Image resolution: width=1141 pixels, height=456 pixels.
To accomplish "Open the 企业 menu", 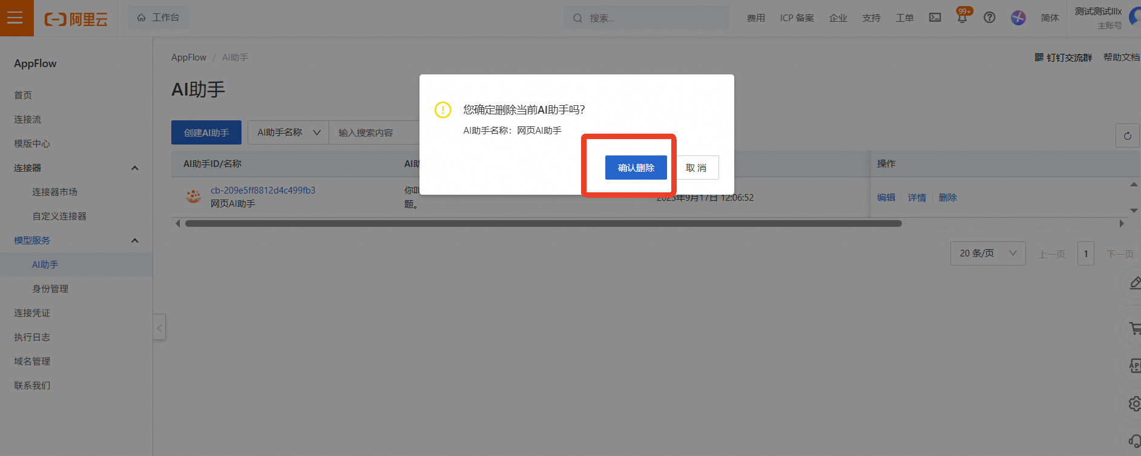I will 838,18.
